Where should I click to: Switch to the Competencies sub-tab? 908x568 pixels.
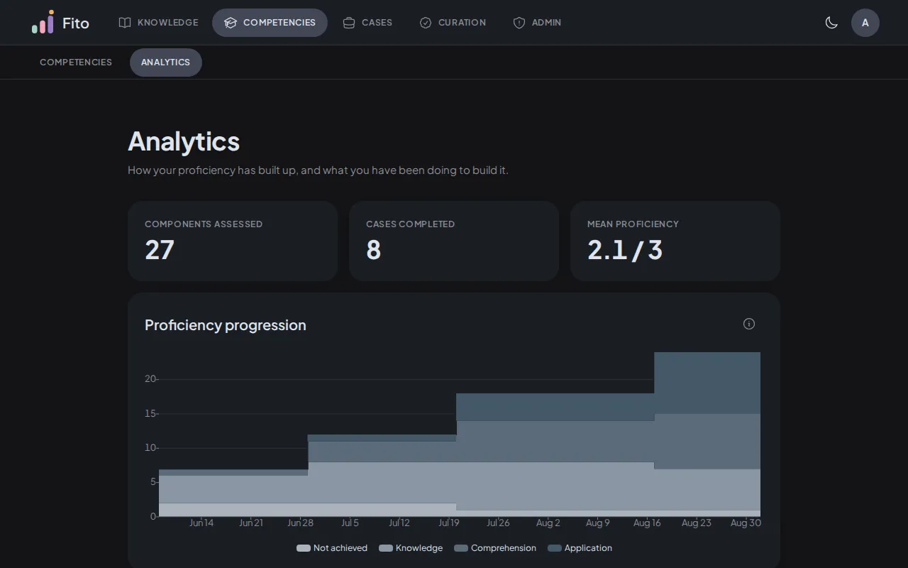pos(76,62)
